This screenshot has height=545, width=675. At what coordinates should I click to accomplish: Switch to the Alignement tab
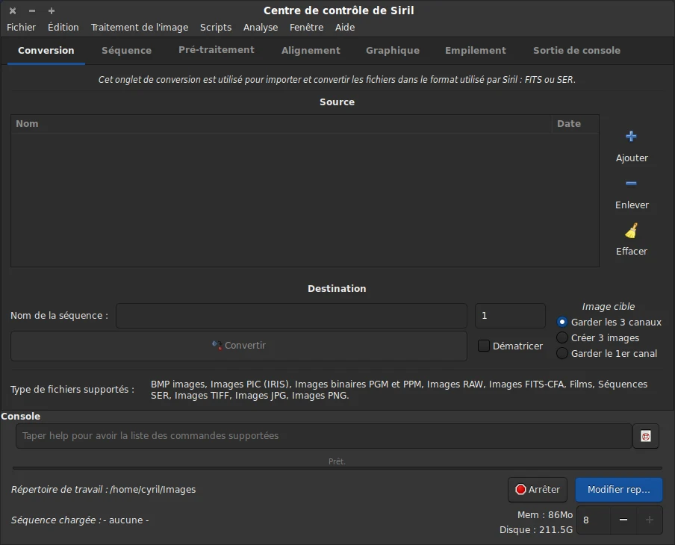click(311, 50)
